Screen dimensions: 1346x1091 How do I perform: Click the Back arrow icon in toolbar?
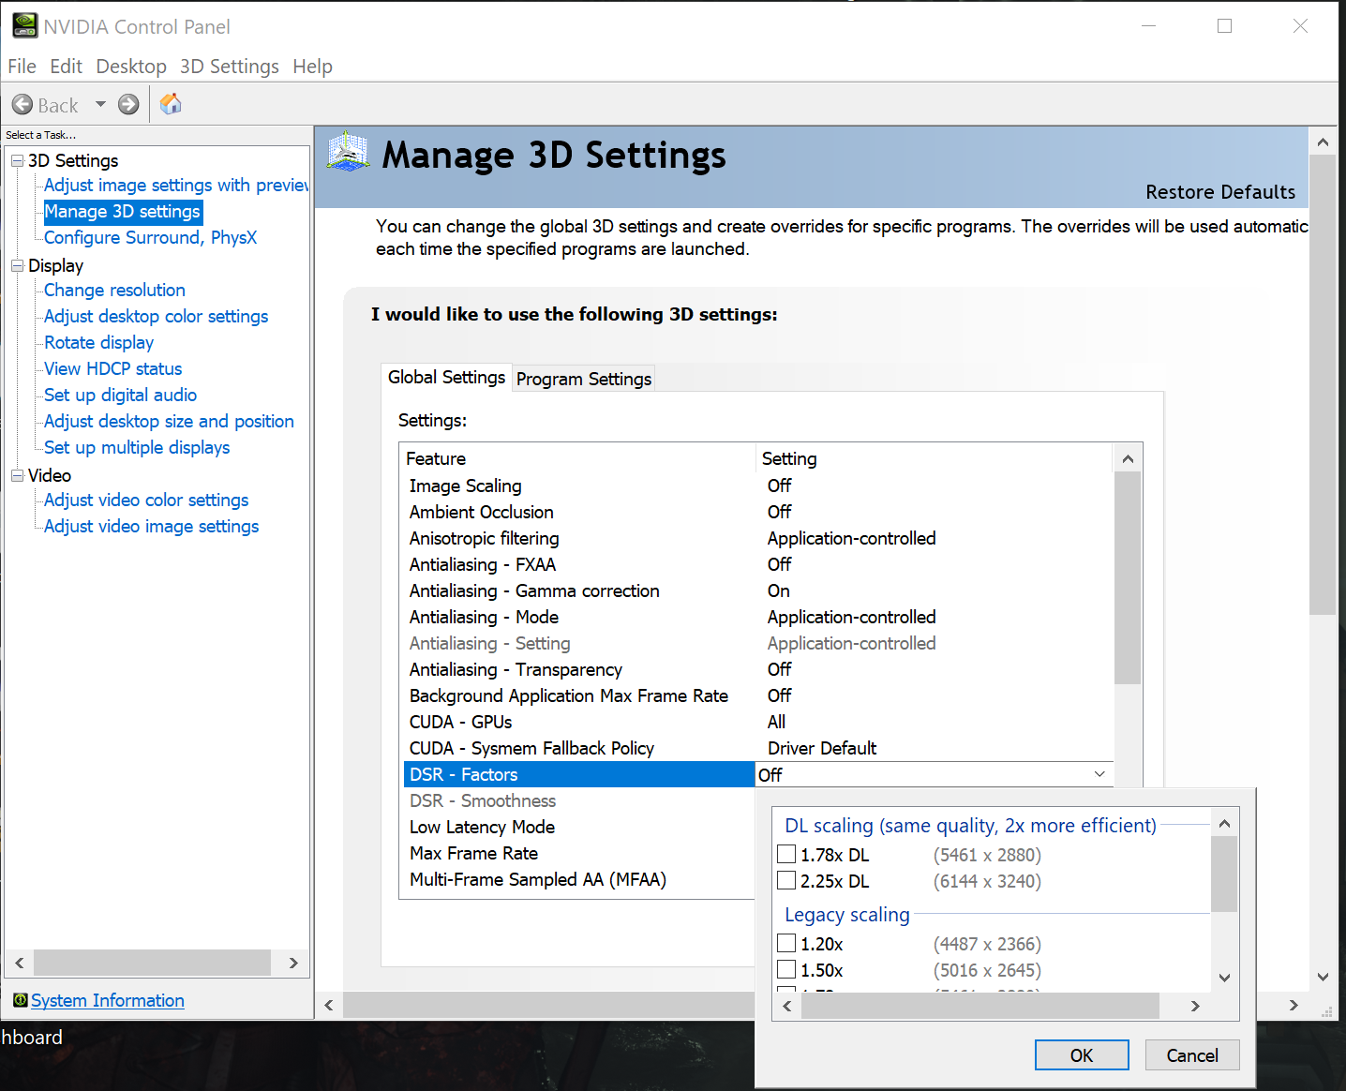[x=22, y=105]
